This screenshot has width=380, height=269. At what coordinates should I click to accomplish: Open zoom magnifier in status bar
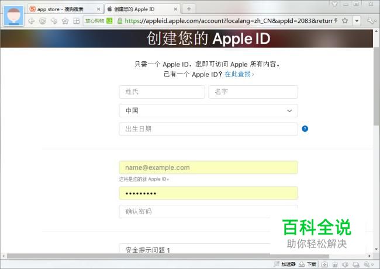point(367,264)
